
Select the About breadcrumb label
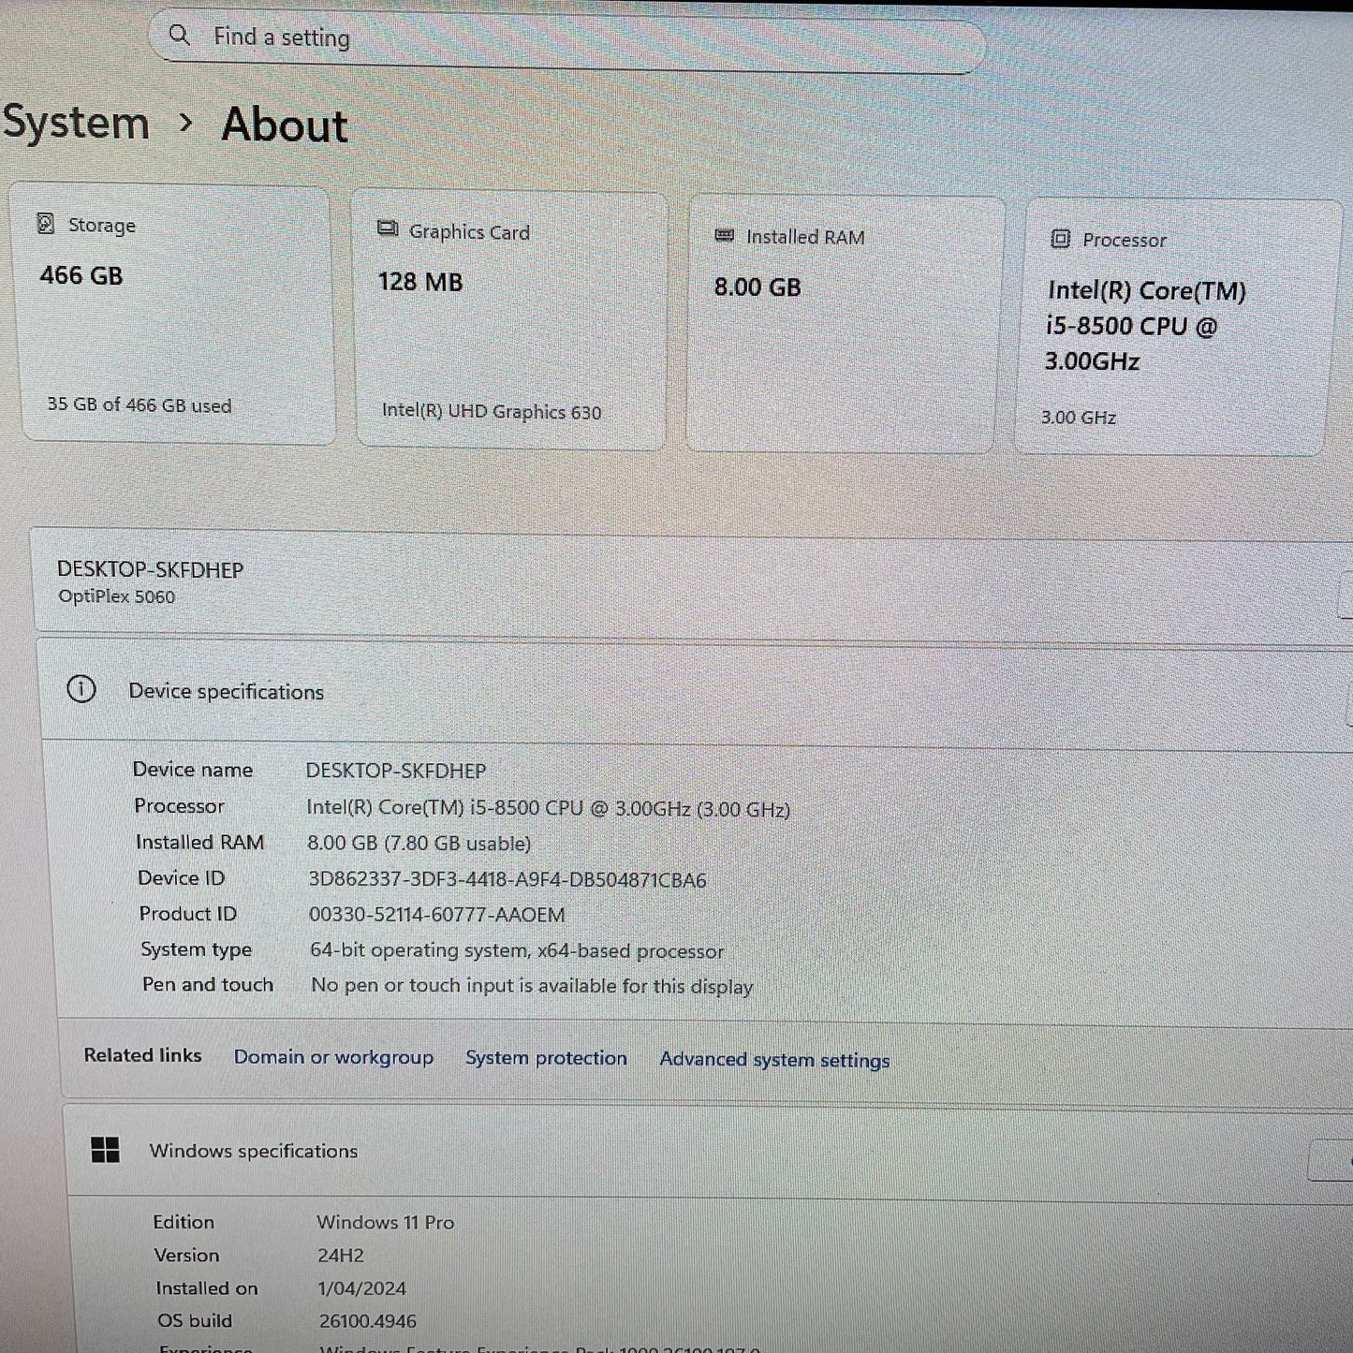coord(283,124)
